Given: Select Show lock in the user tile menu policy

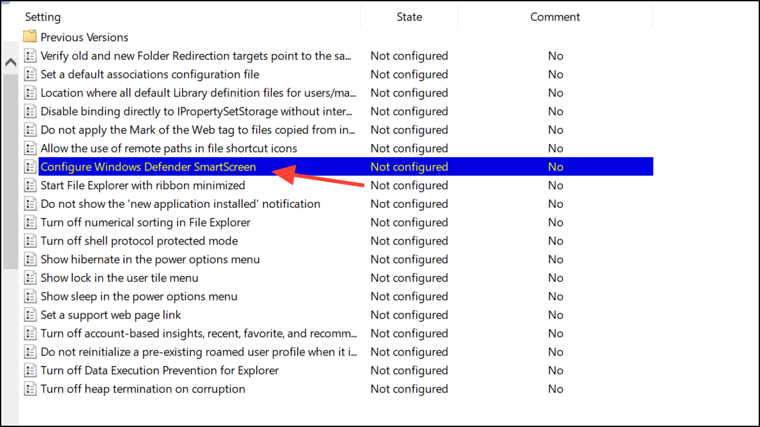Looking at the screenshot, I should [x=119, y=278].
